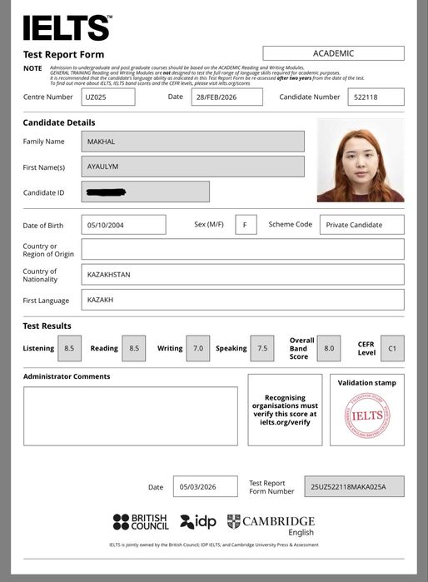Click the Test Report Form Number 25UZ522118MAKA025A

355,486
